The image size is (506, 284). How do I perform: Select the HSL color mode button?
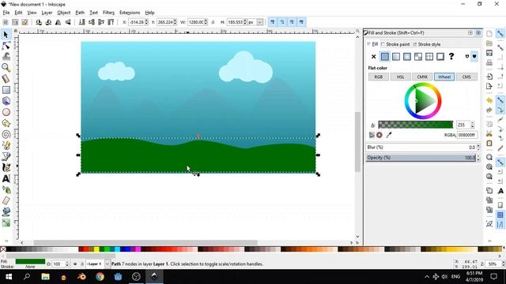[401, 77]
